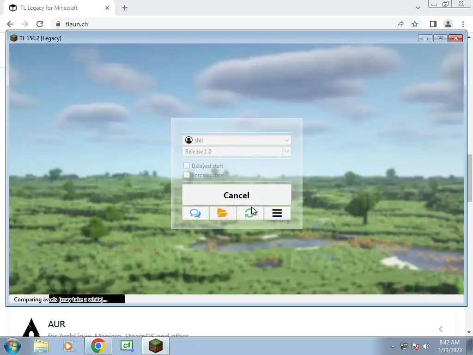Click the Arch Linux logo icon
This screenshot has height=355, width=473.
[31, 328]
